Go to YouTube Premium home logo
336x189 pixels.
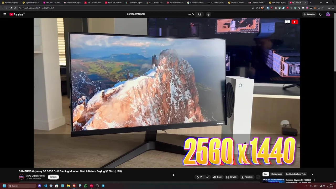[x=17, y=14]
